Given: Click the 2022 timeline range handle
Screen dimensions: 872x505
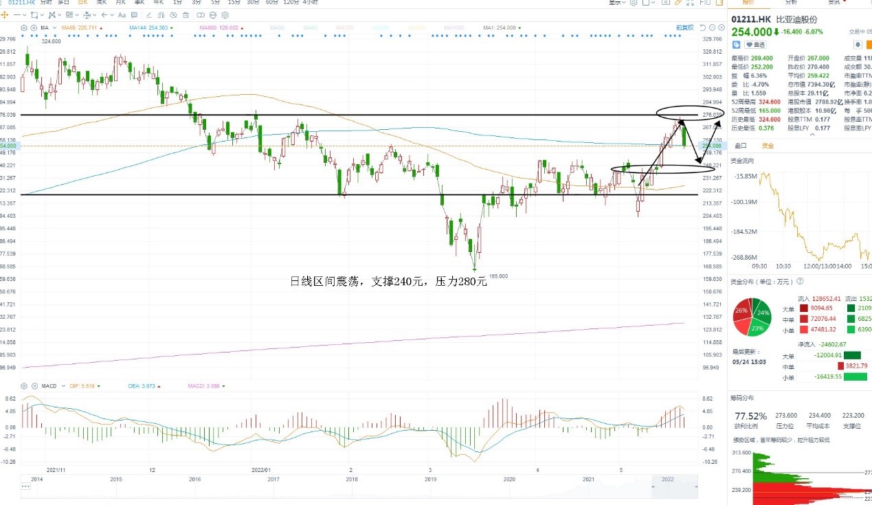Looking at the screenshot, I should (x=667, y=478).
